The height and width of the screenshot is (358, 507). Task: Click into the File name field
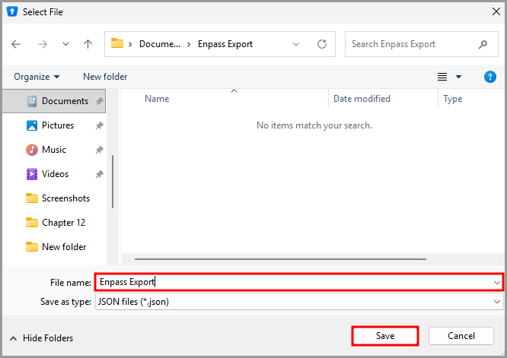tap(298, 283)
